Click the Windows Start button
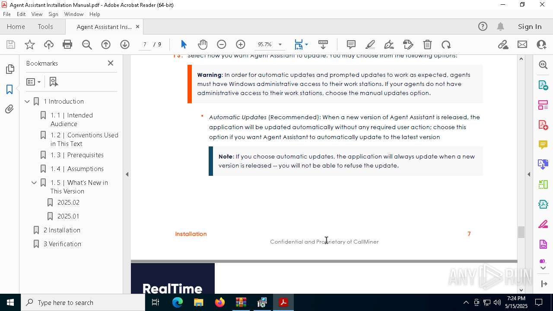 tap(10, 302)
